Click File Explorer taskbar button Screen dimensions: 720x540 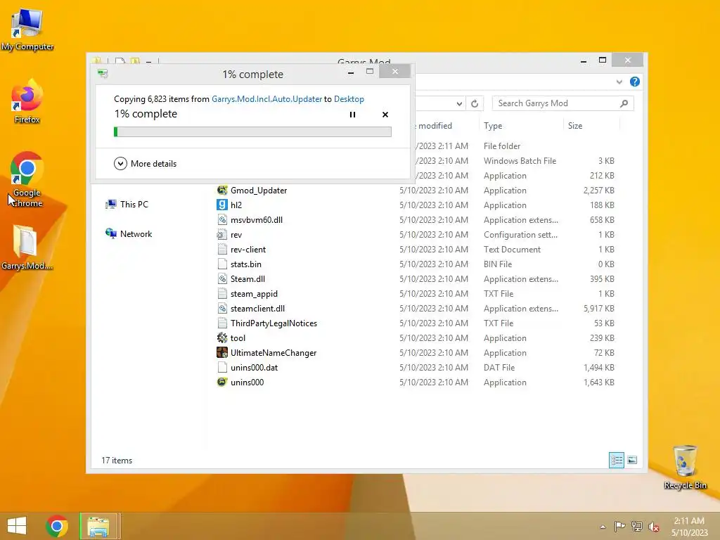coord(98,526)
